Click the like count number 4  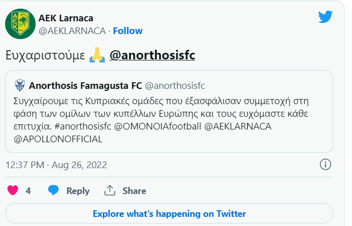28,191
